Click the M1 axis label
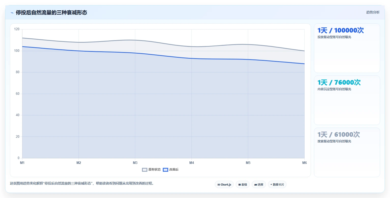The height and width of the screenshot is (198, 390). tap(22, 163)
